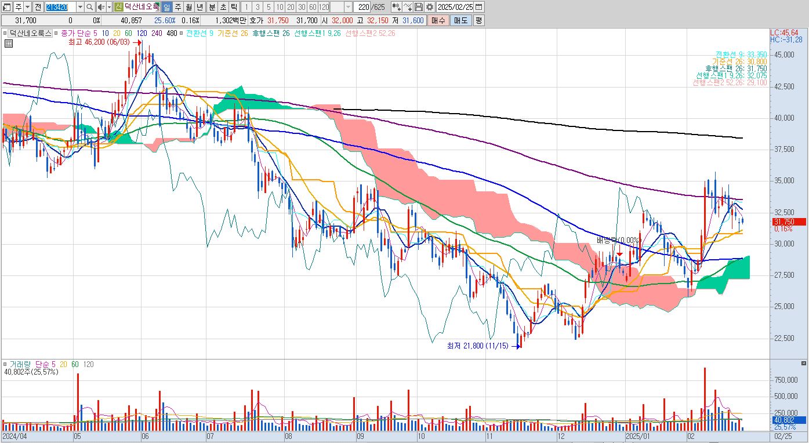This screenshot has height=443, width=809.
Task: Select the 초 (second) period tab
Action: pyautogui.click(x=223, y=7)
